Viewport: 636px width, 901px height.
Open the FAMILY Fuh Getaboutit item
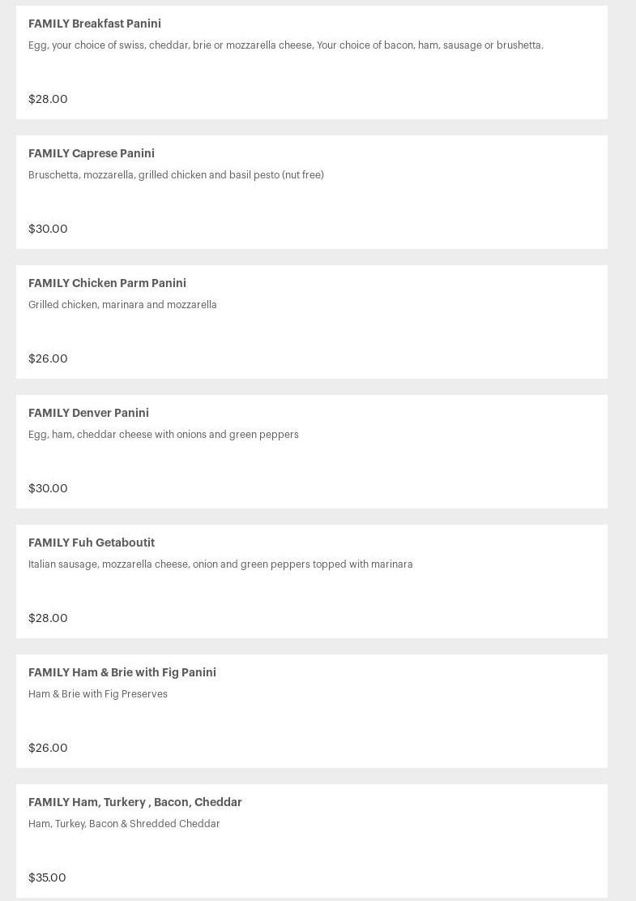[92, 543]
